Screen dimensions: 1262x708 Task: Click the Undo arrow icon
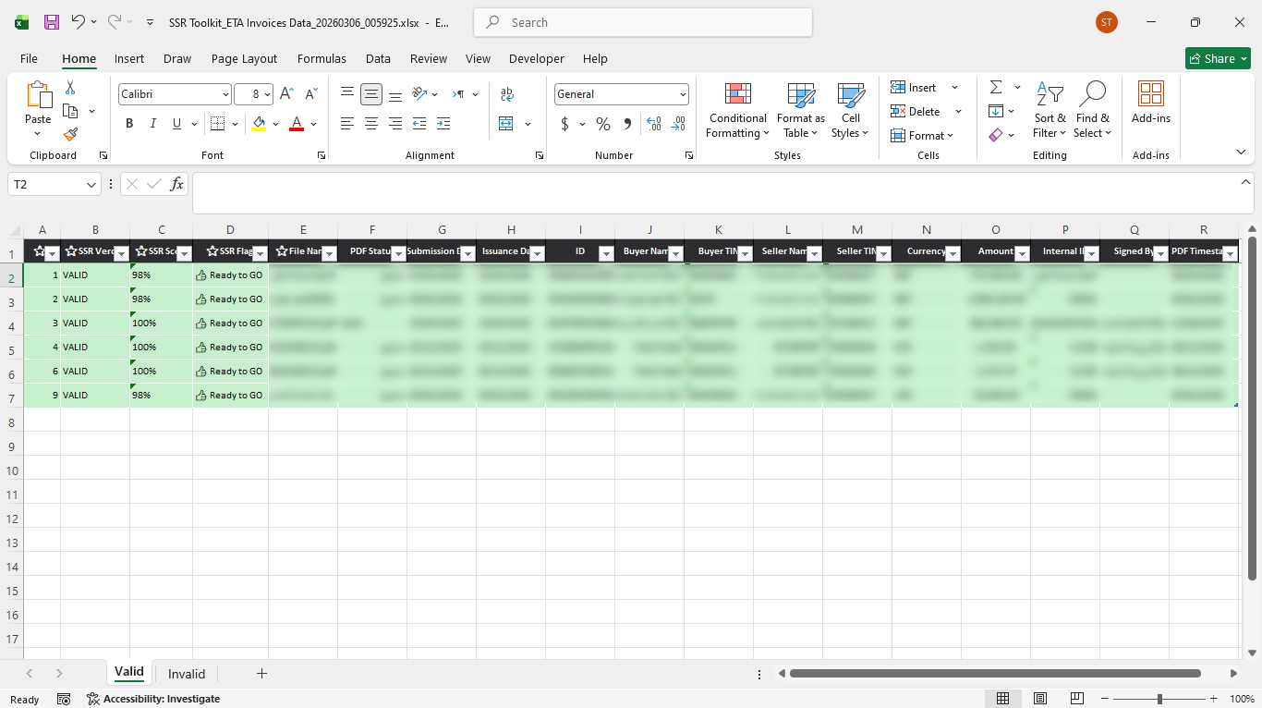click(78, 22)
